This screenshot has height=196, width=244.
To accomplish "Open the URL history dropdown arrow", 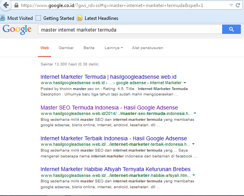I will (x=231, y=5).
